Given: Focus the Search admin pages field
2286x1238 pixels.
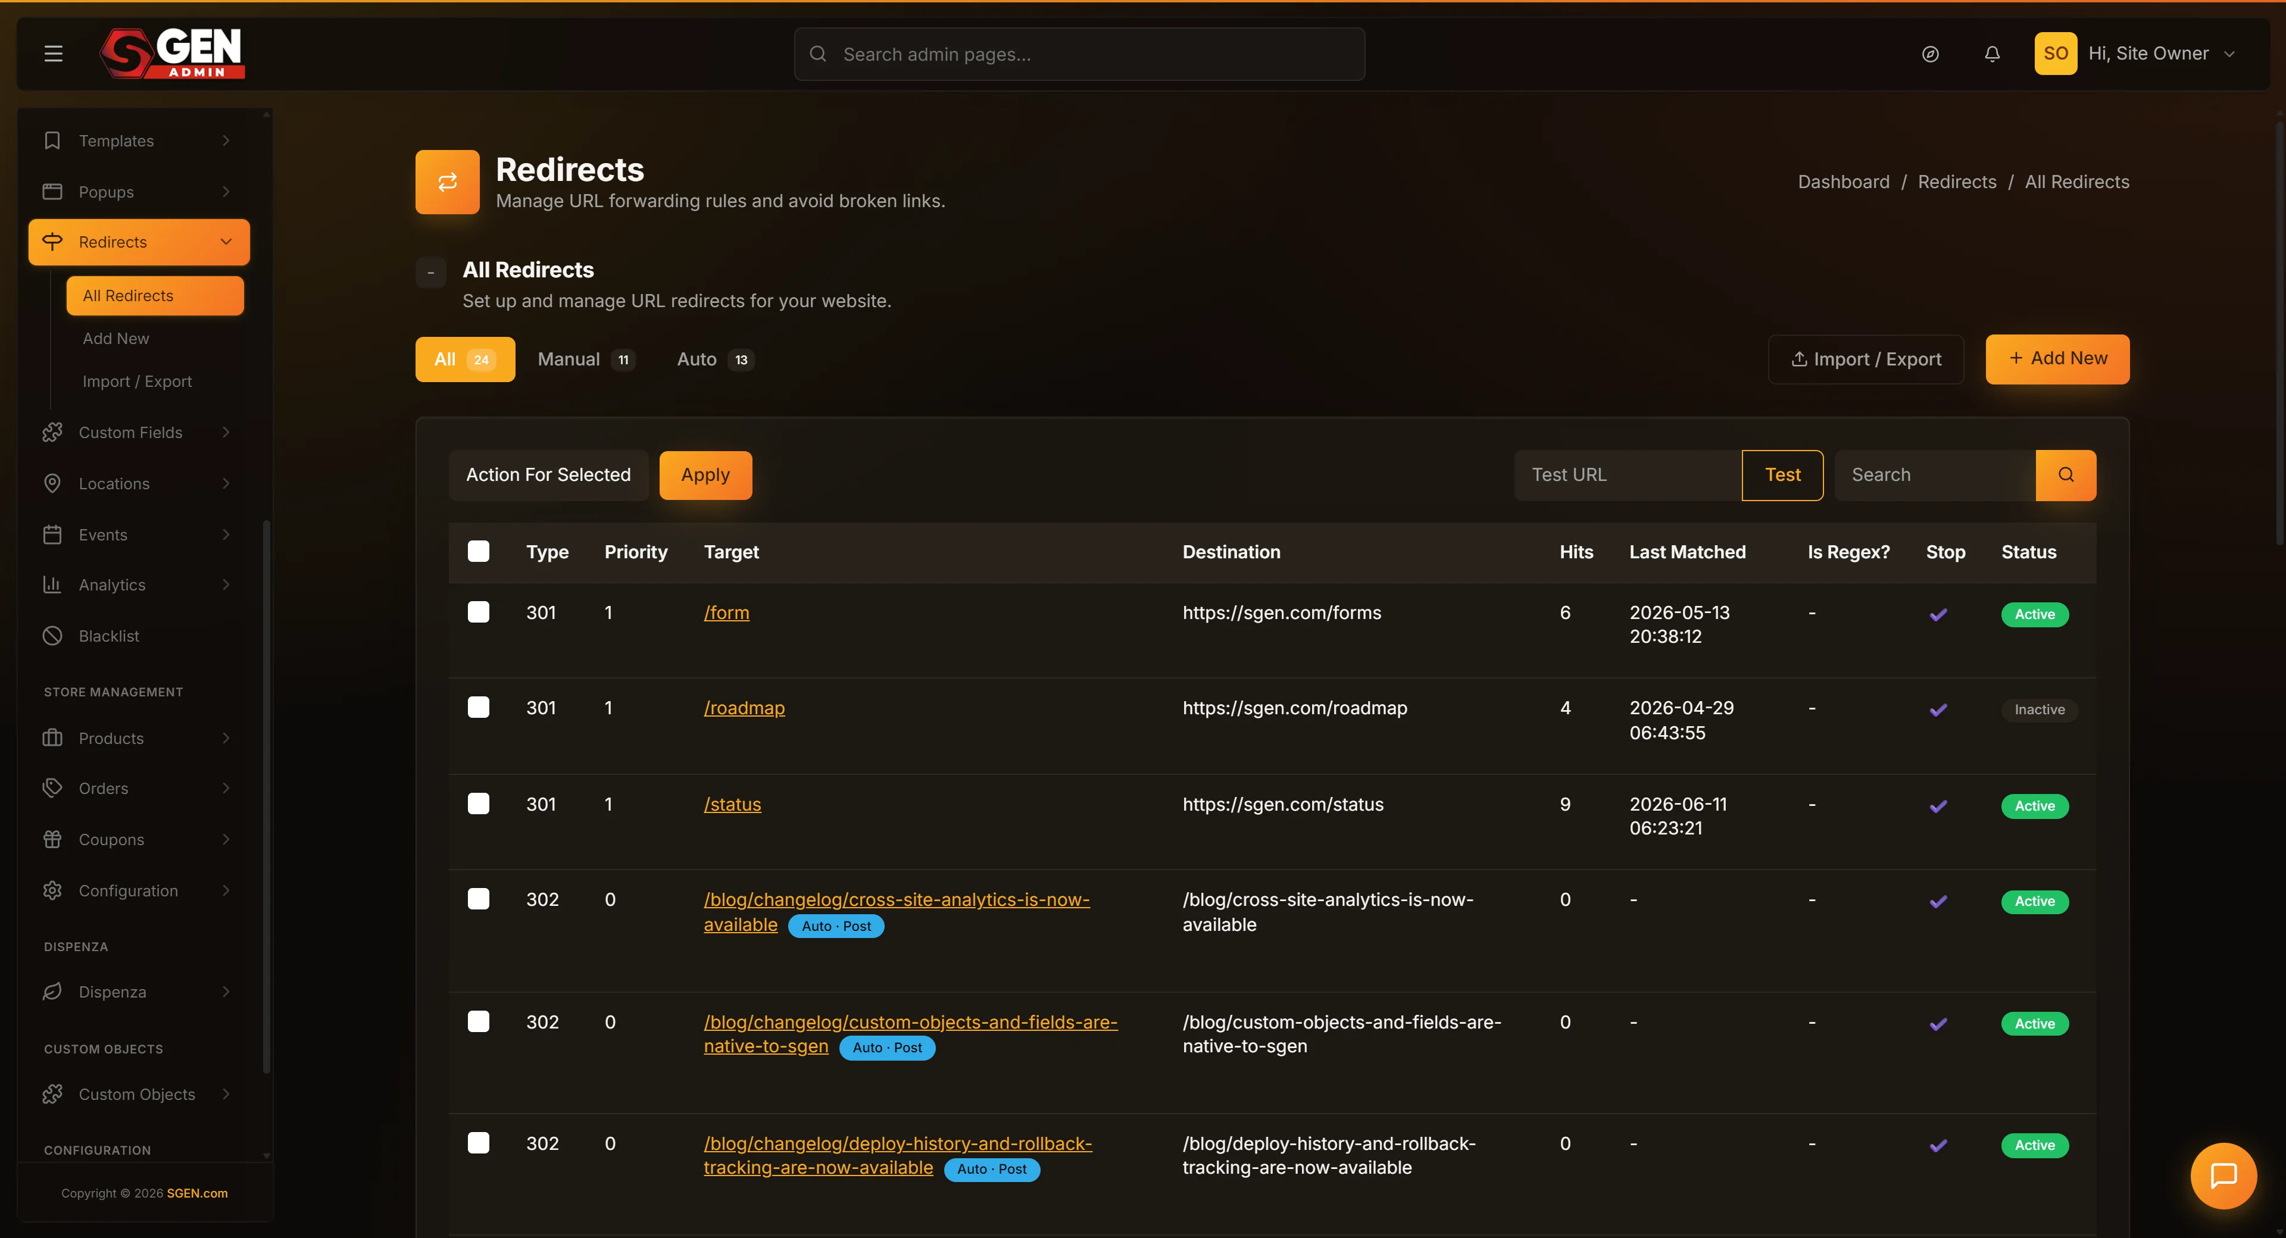Looking at the screenshot, I should pos(1079,54).
